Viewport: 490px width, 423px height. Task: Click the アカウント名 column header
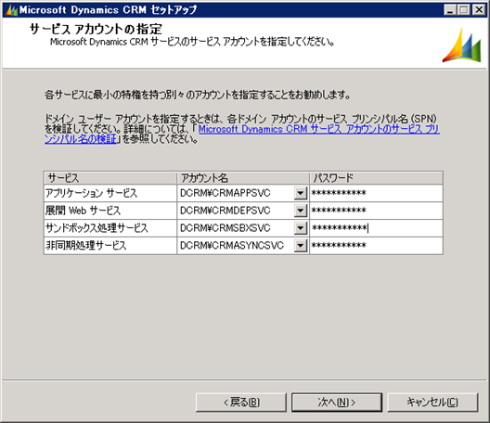click(243, 178)
